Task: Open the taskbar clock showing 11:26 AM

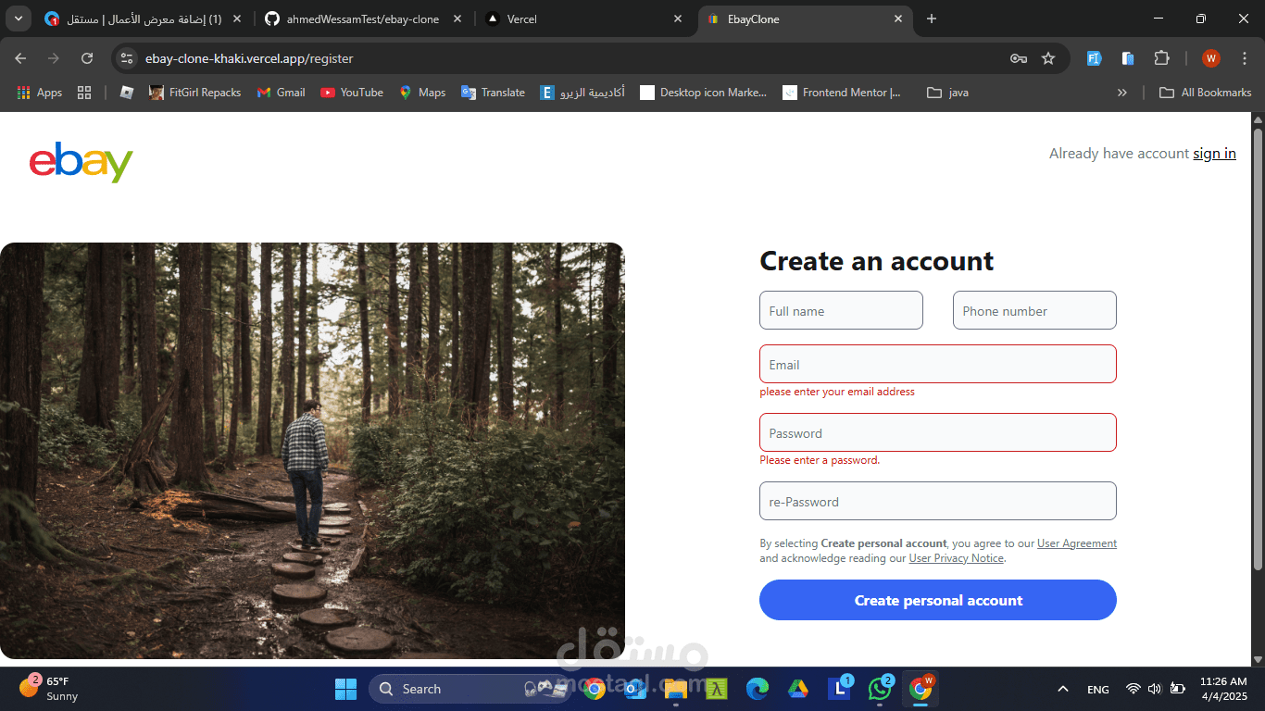Action: tap(1223, 689)
